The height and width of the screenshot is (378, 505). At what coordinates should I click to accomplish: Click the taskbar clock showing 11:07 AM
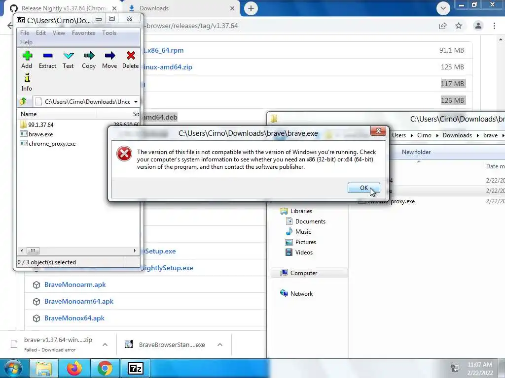(x=480, y=369)
